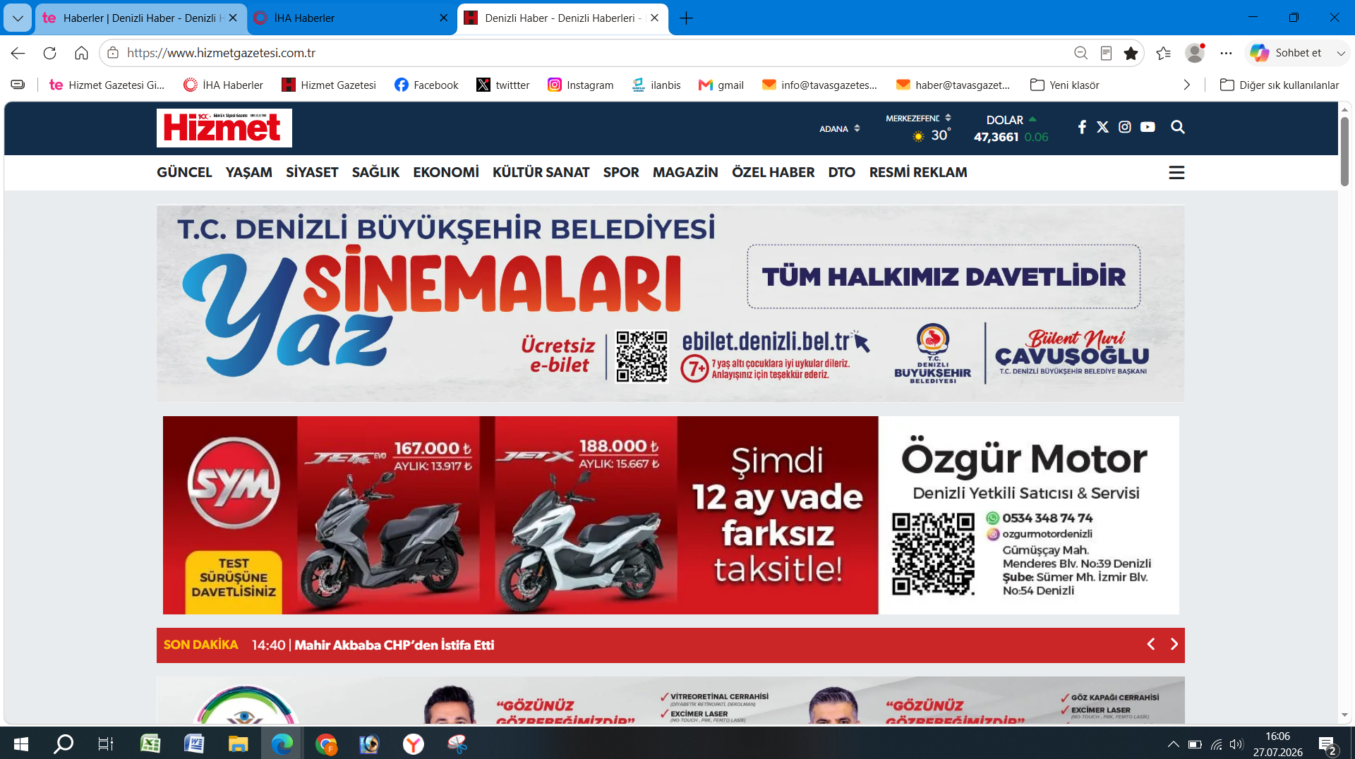This screenshot has height=759, width=1355.
Task: Show previous breaking news headline
Action: (x=1150, y=644)
